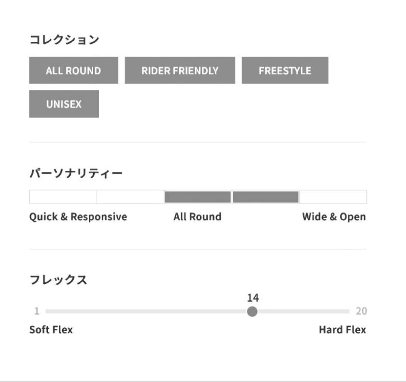
Task: Click the flex slider track left of handle
Action: (147, 312)
